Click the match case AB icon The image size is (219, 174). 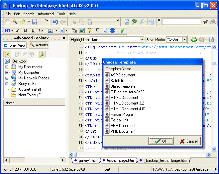coord(205,22)
